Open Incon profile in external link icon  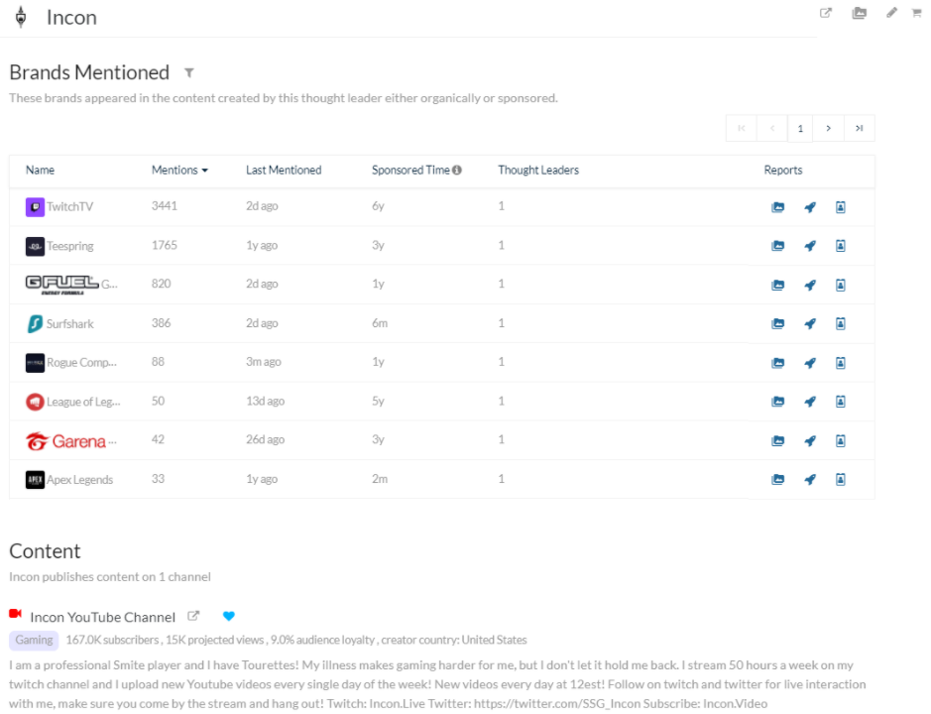pyautogui.click(x=825, y=13)
